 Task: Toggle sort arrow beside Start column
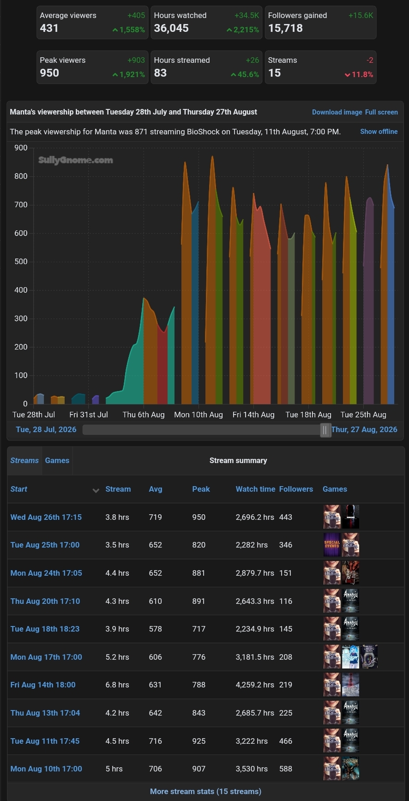pyautogui.click(x=96, y=490)
